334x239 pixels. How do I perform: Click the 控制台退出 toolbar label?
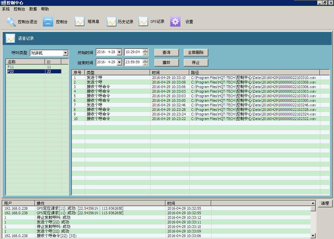tap(27, 22)
